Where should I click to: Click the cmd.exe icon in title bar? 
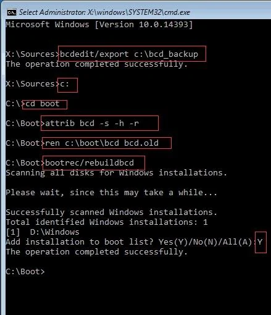[x=12, y=12]
